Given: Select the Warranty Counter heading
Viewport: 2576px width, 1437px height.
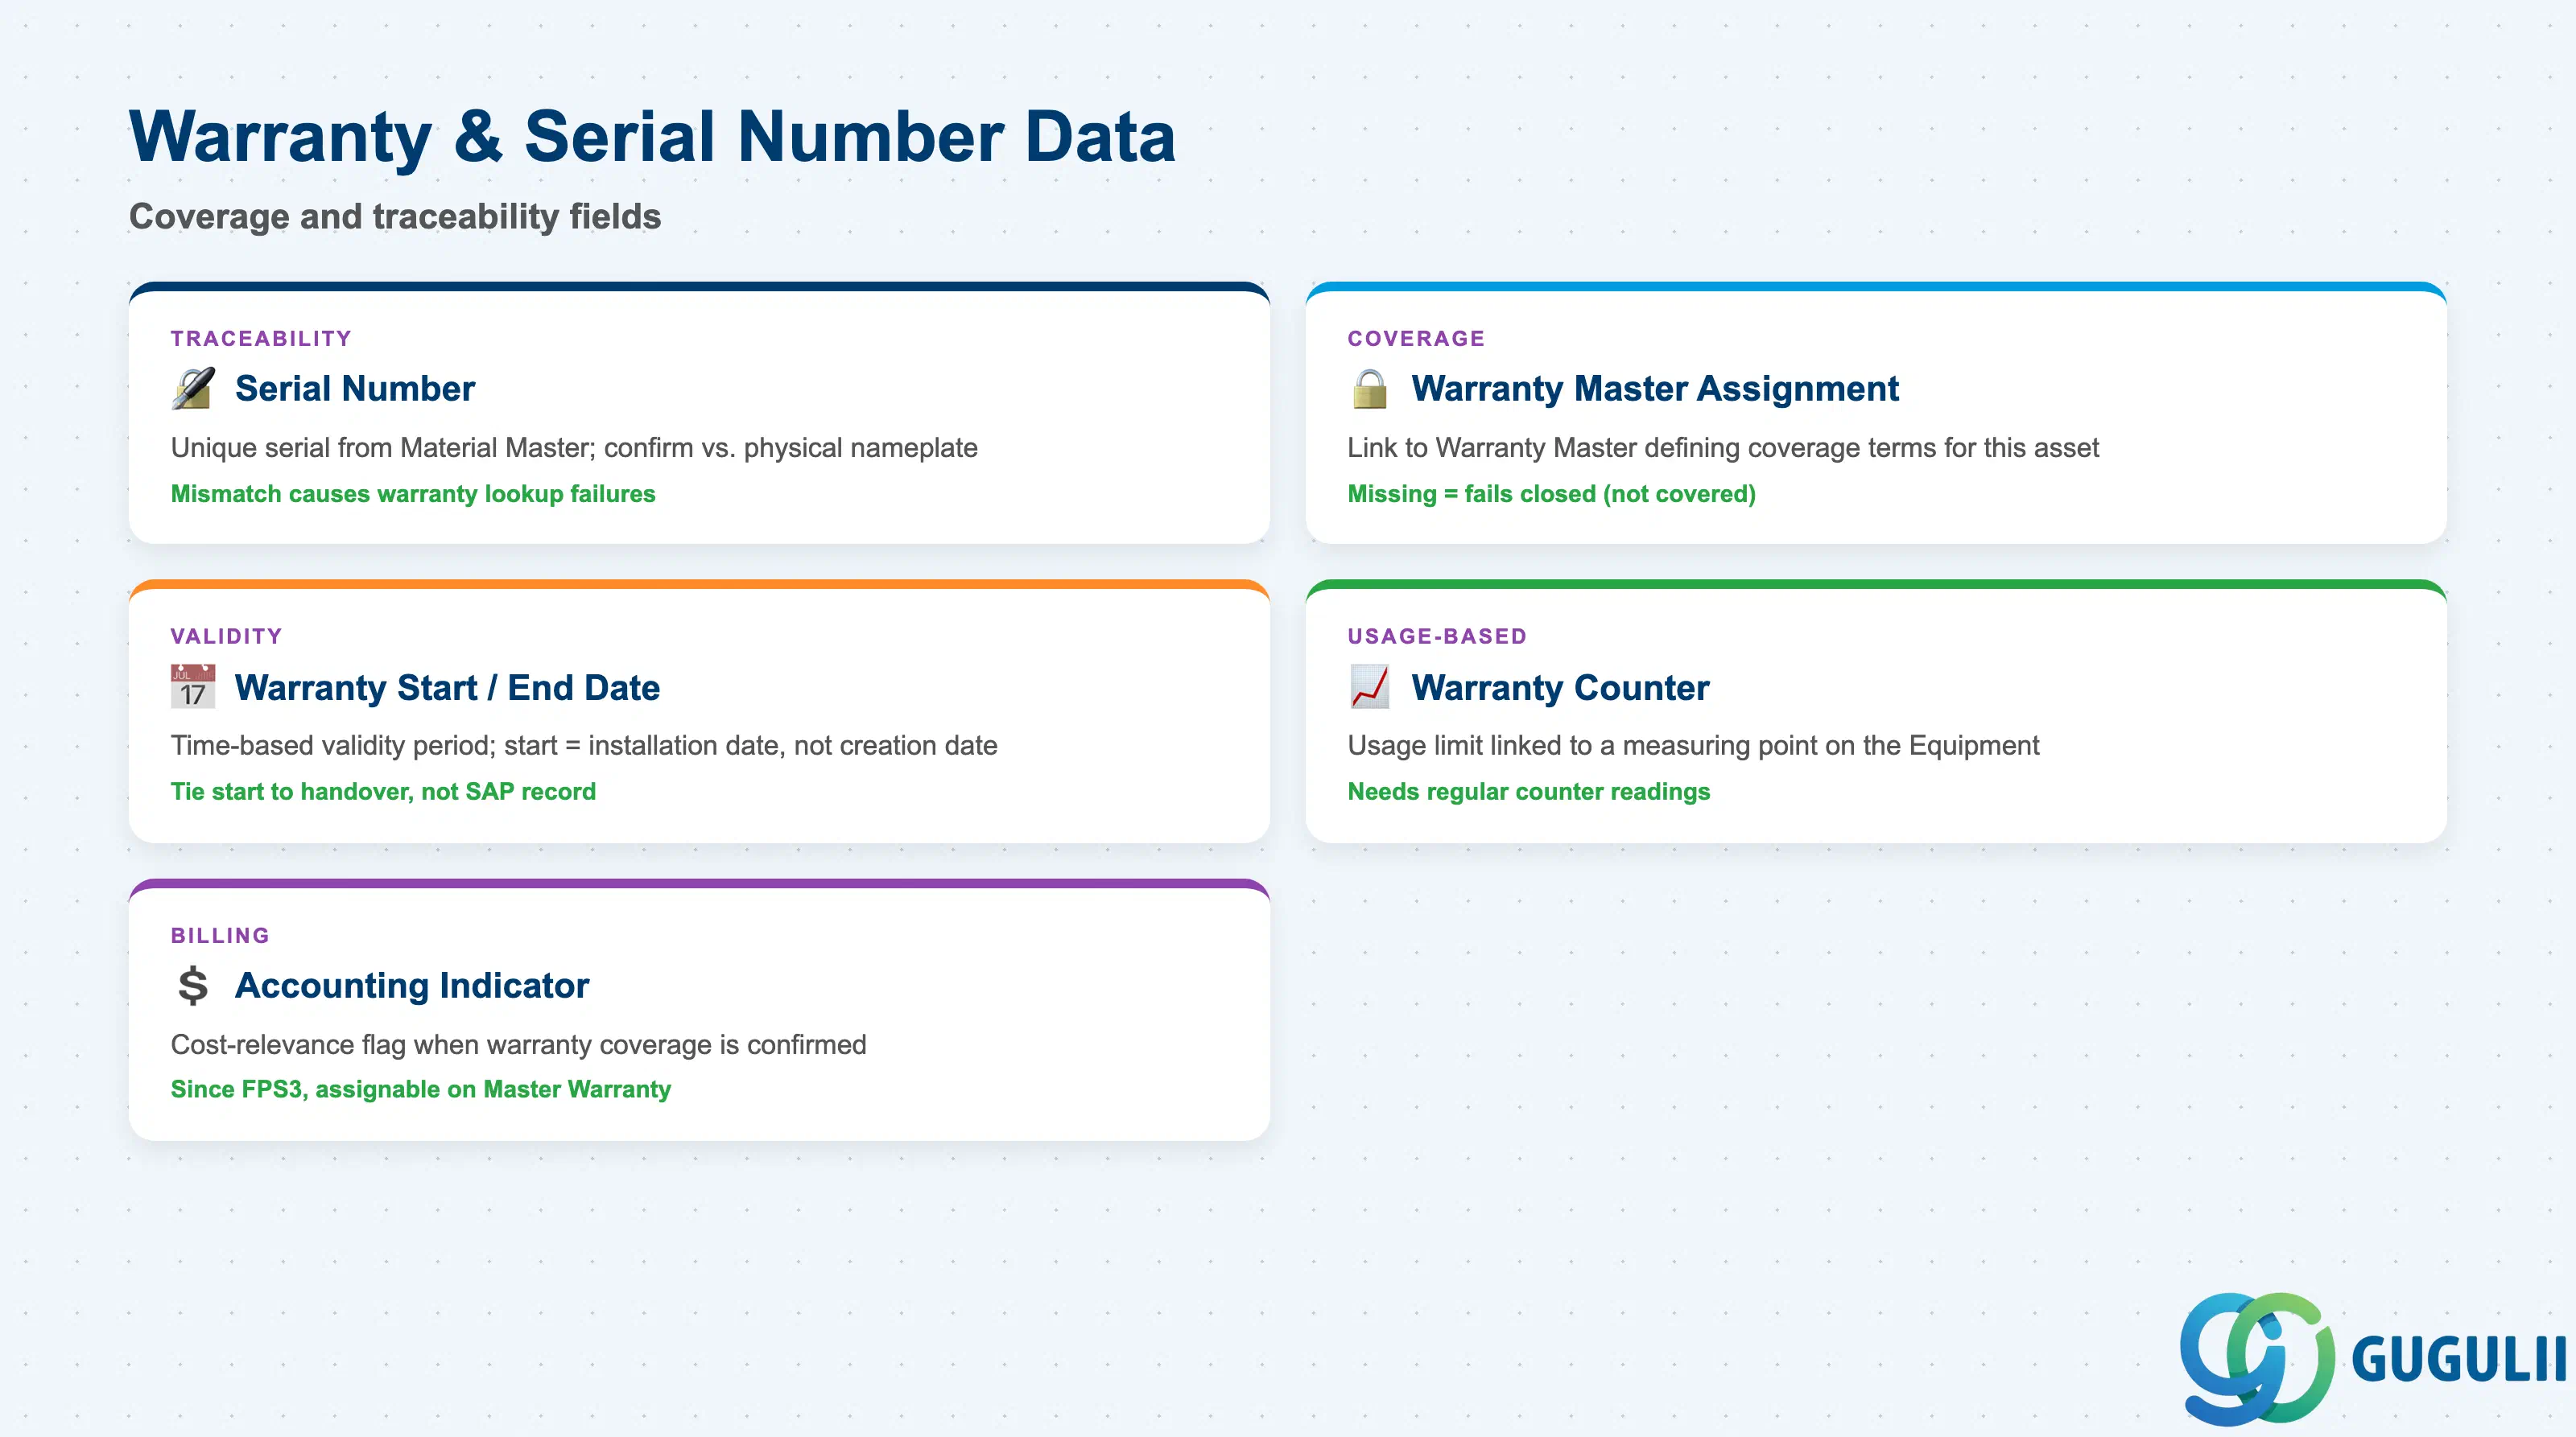Looking at the screenshot, I should (x=1560, y=687).
